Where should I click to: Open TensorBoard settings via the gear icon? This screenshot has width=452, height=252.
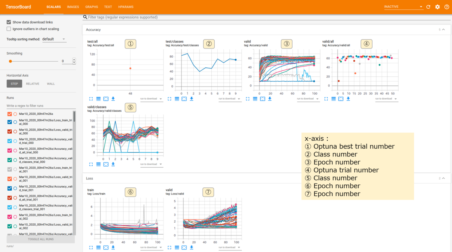tap(437, 7)
